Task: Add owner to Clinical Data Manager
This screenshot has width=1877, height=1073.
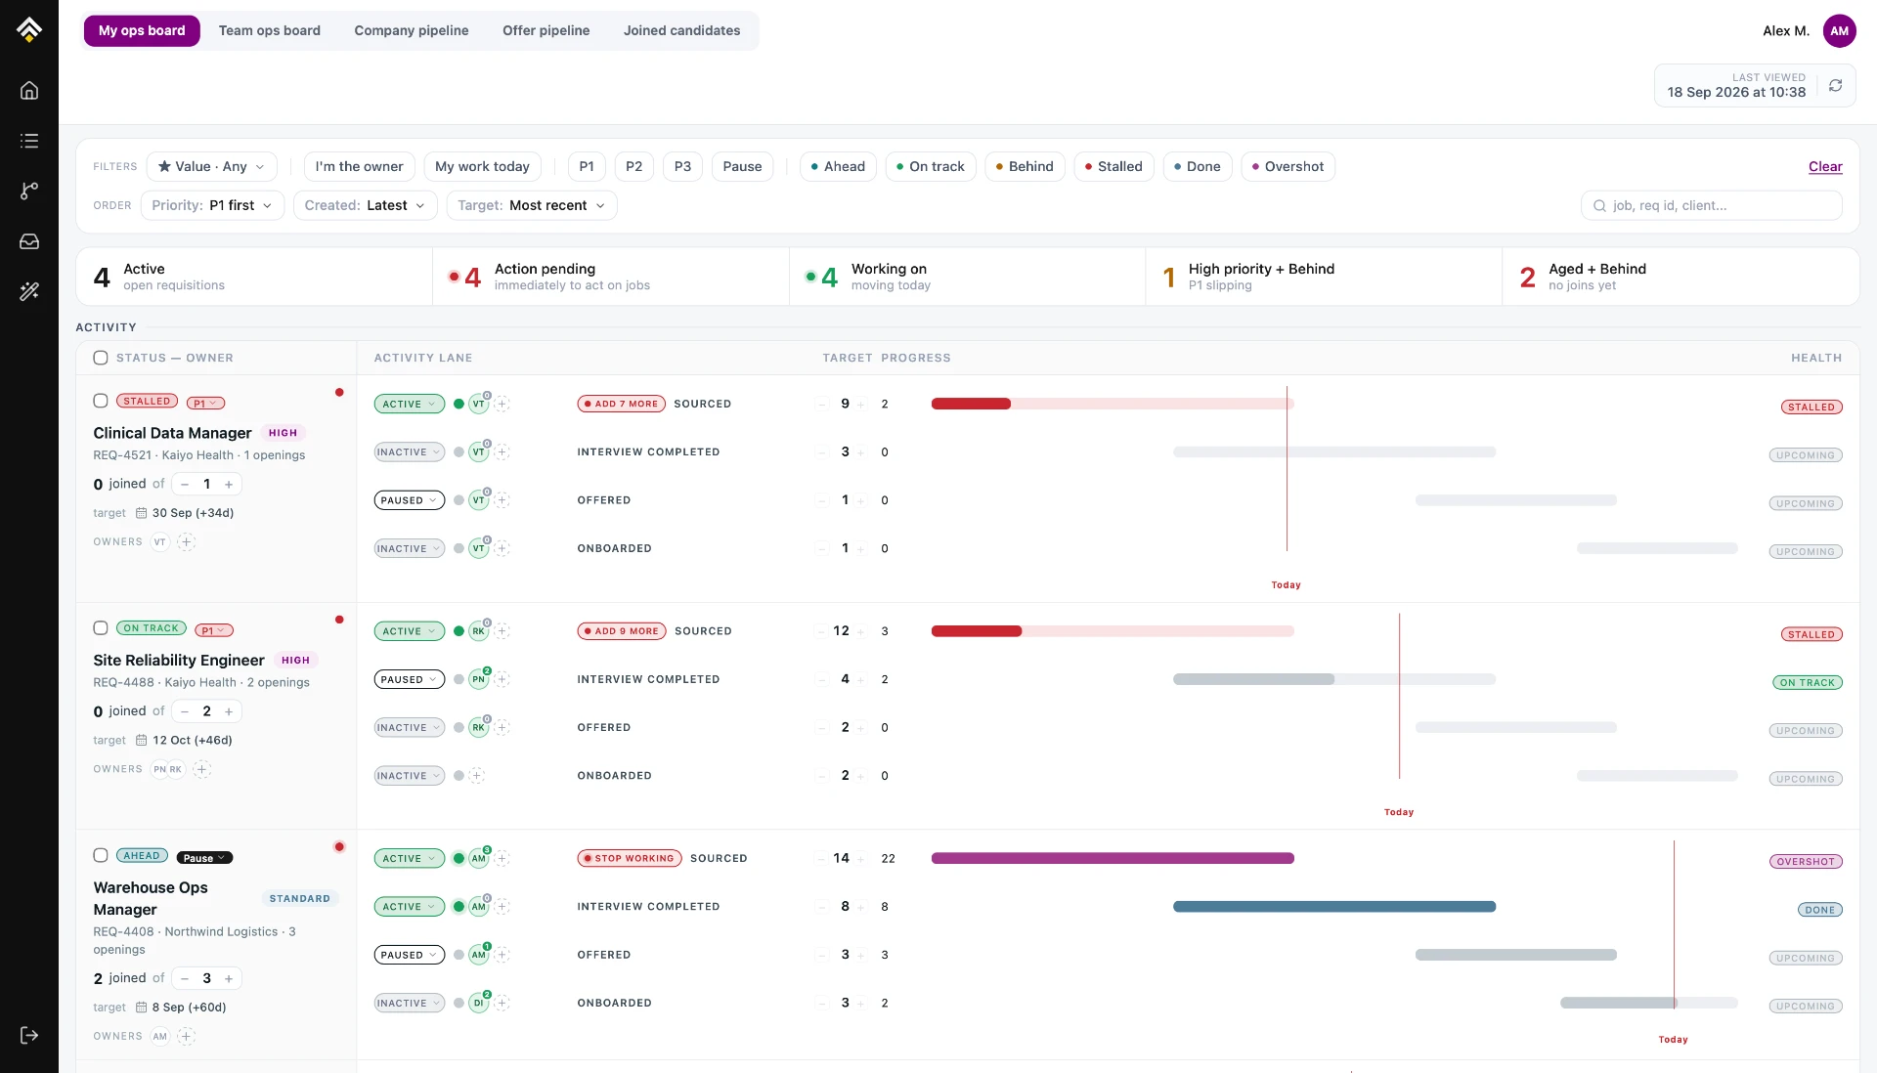Action: point(186,541)
